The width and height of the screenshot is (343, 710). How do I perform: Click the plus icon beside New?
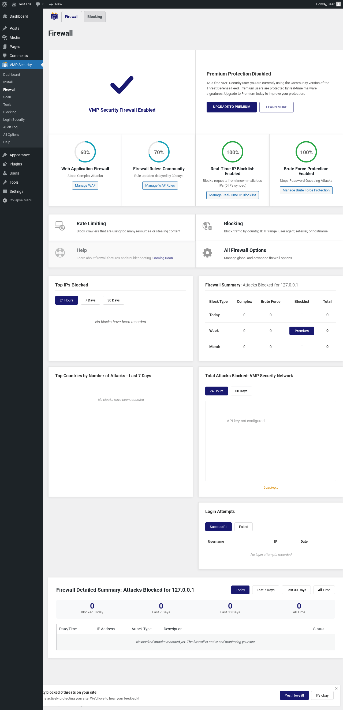pyautogui.click(x=51, y=4)
